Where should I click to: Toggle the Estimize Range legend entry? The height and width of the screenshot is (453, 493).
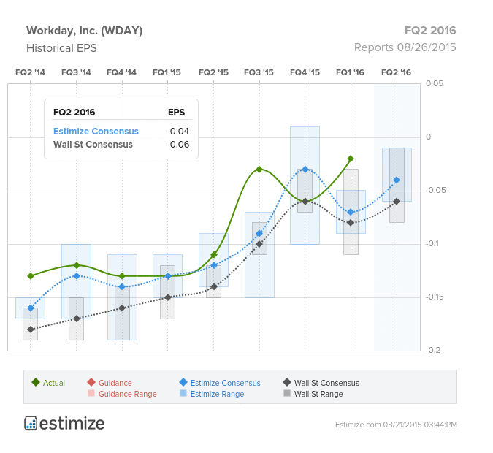(x=212, y=394)
